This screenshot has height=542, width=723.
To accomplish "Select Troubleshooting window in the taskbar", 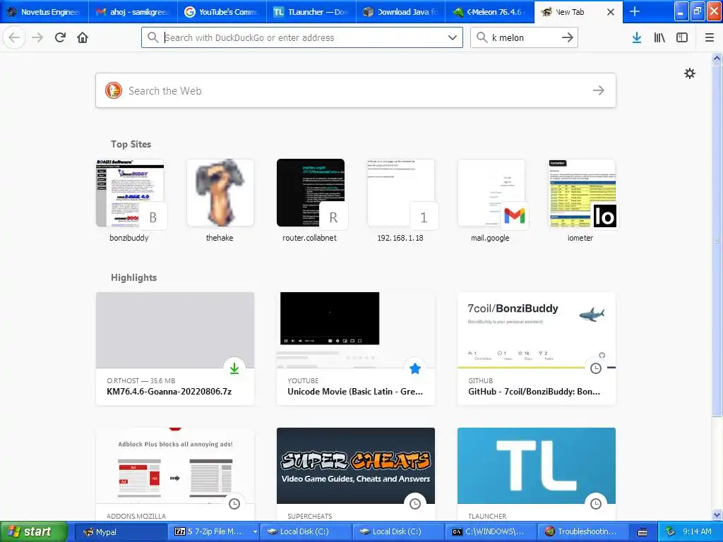I will (x=584, y=532).
